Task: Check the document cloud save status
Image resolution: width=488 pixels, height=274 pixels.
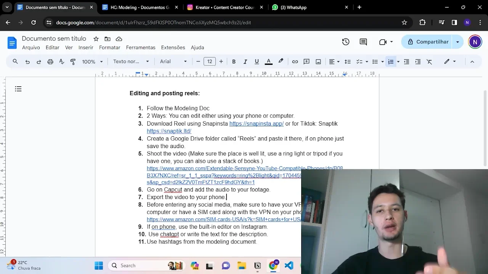Action: click(x=119, y=39)
